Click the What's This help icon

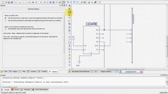tap(85, 2)
